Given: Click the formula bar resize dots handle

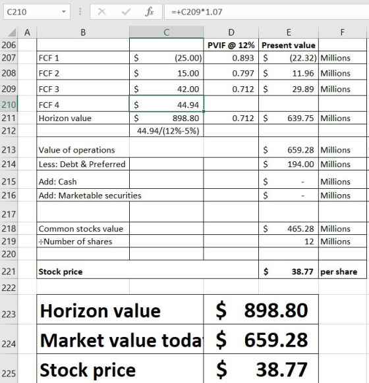Looking at the screenshot, I should point(80,11).
